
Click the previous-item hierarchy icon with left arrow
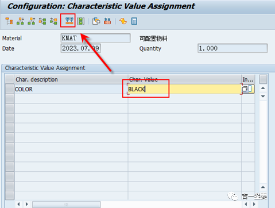[x=42, y=21]
